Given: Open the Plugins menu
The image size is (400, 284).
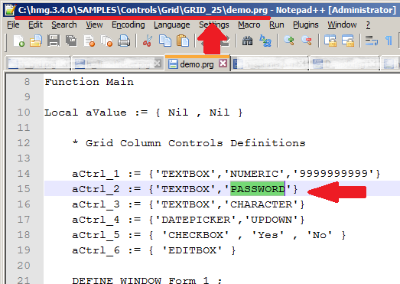Looking at the screenshot, I should click(x=306, y=24).
